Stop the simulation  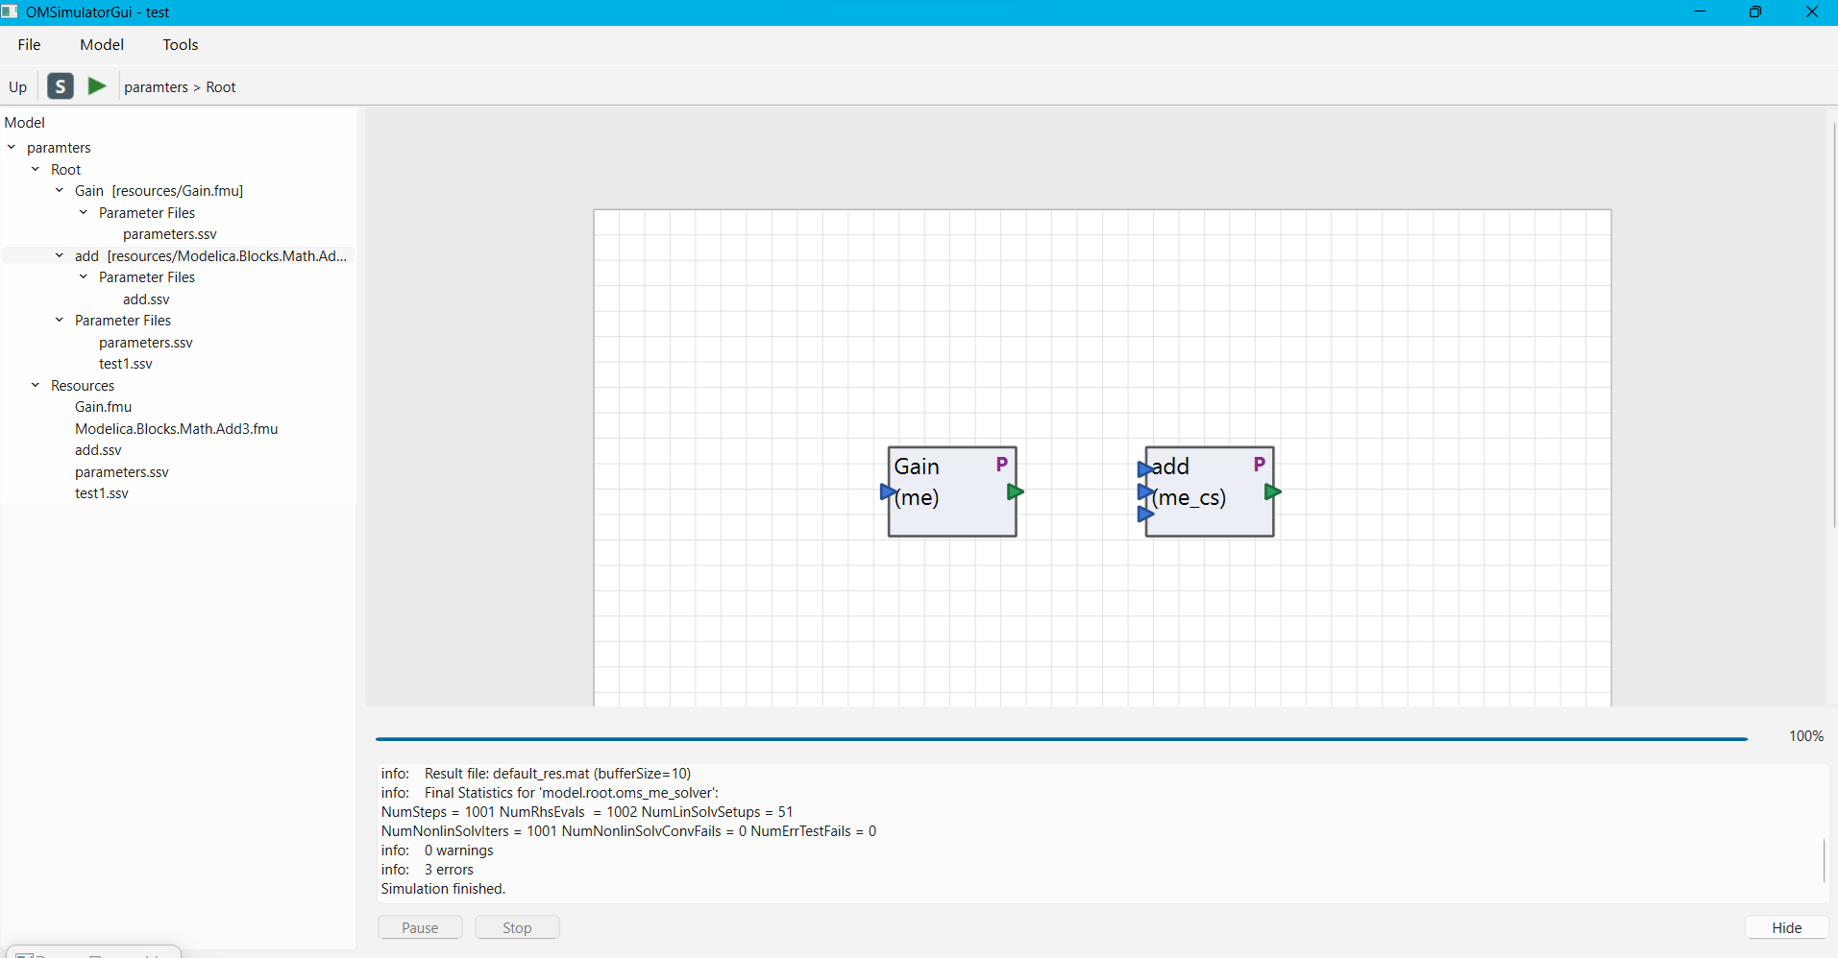click(x=517, y=927)
